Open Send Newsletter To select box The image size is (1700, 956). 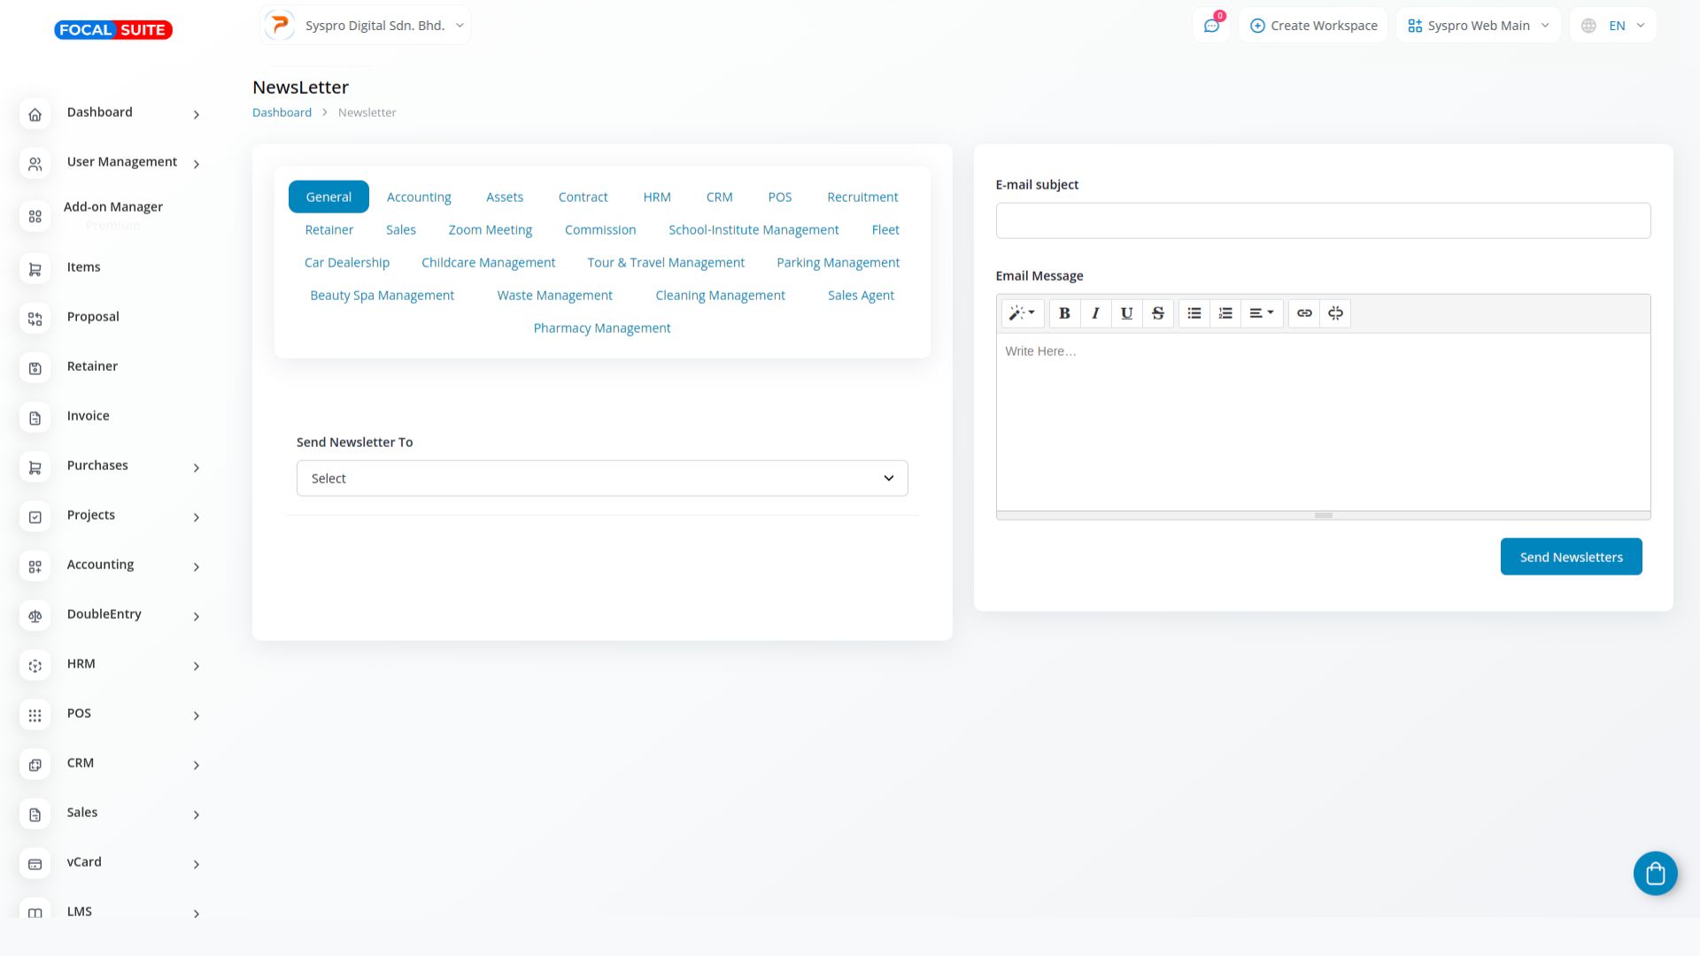tap(602, 478)
